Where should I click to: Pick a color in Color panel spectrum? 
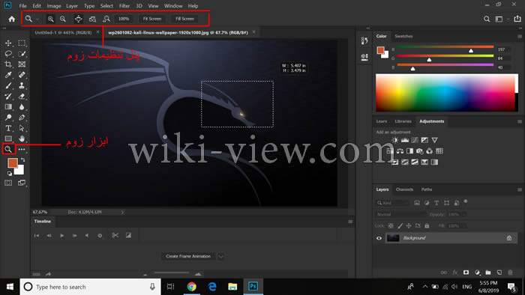(445, 93)
